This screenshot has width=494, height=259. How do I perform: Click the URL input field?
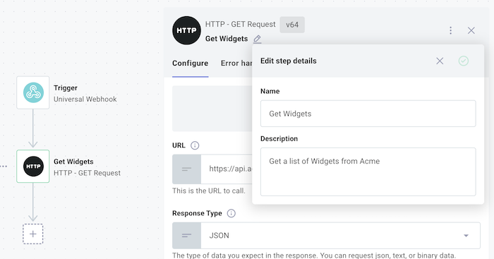(x=227, y=169)
